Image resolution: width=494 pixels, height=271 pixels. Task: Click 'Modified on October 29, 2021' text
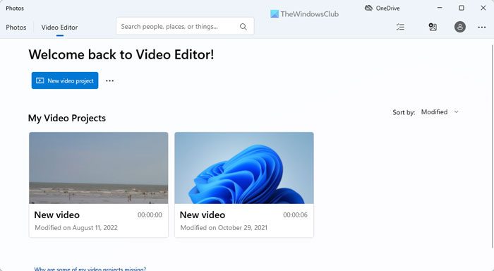point(224,227)
